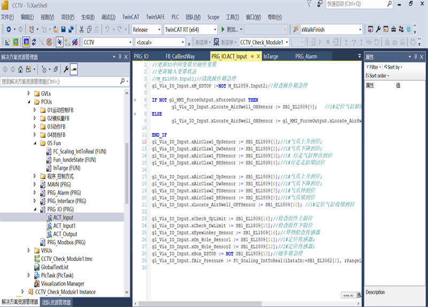The height and width of the screenshot is (307, 428).
Task: Pin the PRG_IO.ACT_Input tab
Action: click(251, 56)
